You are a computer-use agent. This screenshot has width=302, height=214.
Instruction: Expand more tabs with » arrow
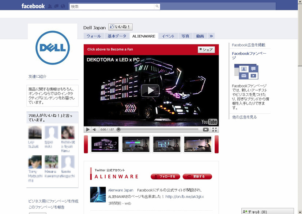(x=211, y=36)
